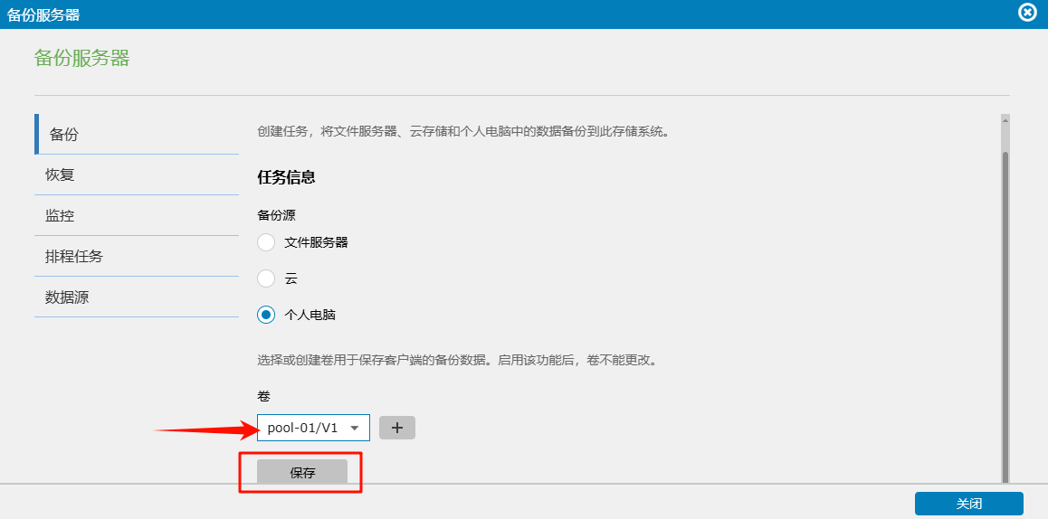Open the 恢复 tab
This screenshot has height=519, width=1048.
60,175
